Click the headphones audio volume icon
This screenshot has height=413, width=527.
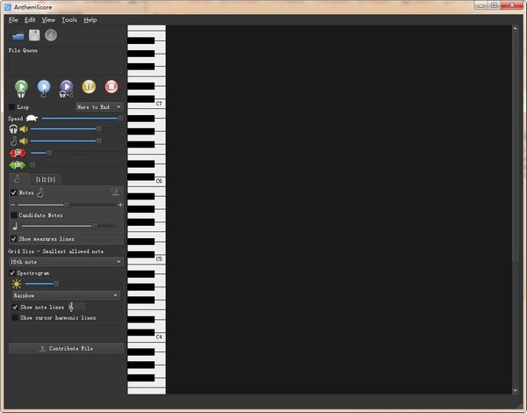[13, 129]
